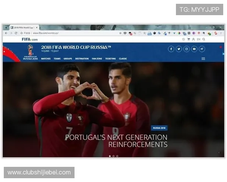Viewport: 227px width, 182px height.
Task: Open FIFA's Weibo page icon
Action: (202, 49)
